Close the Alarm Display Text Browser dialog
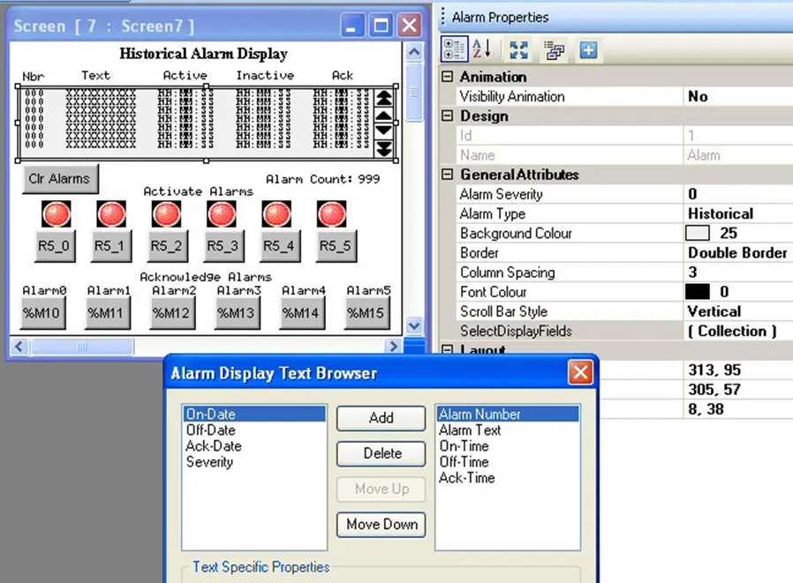The image size is (793, 583). (x=580, y=373)
